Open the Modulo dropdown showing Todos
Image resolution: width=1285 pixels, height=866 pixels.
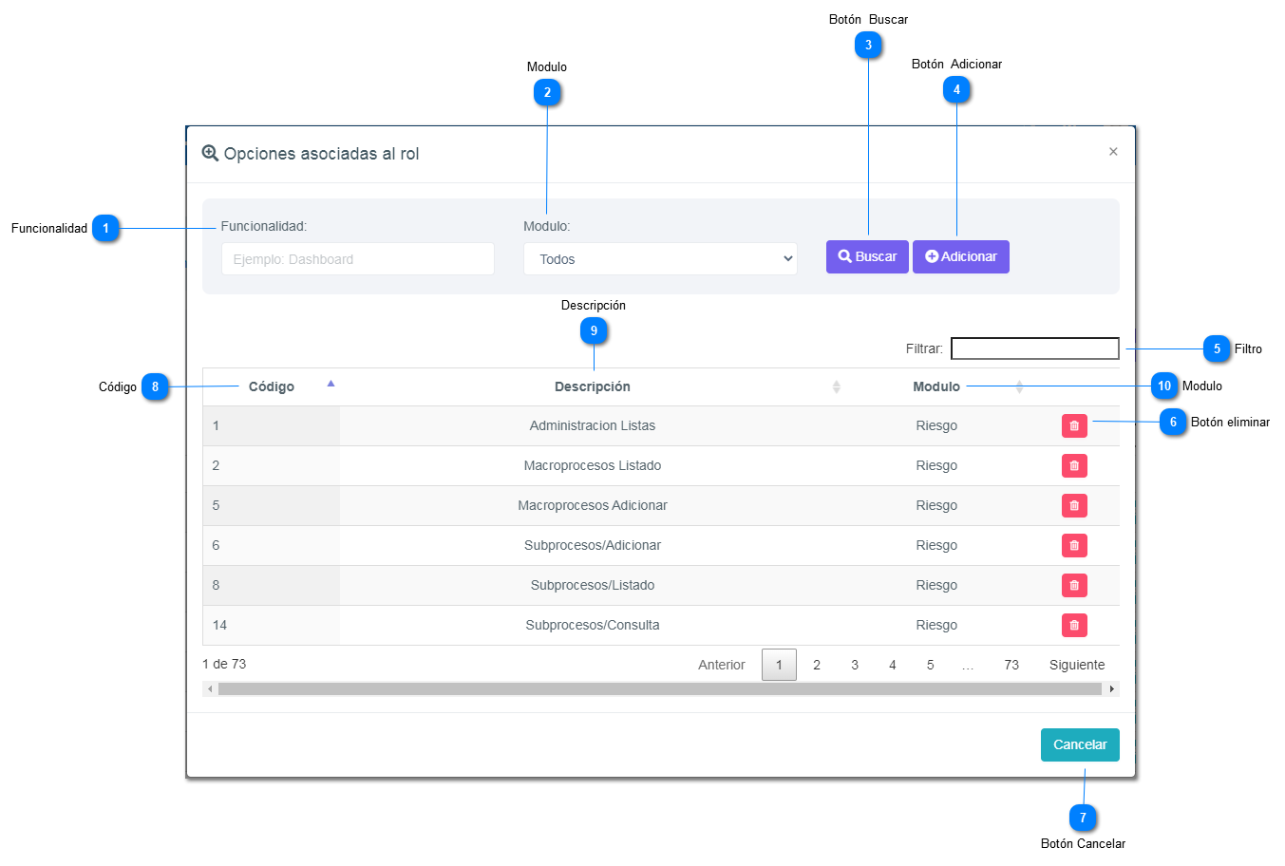click(660, 259)
